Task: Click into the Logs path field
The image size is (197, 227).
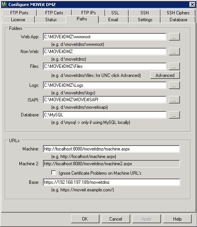Action: (x=105, y=85)
